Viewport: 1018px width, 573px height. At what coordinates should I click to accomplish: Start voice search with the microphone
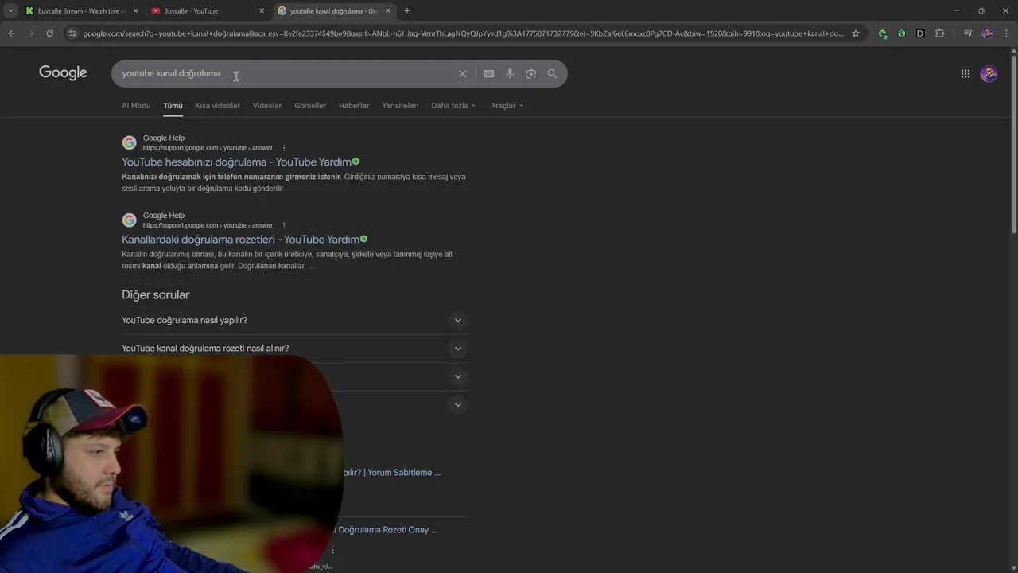point(510,74)
